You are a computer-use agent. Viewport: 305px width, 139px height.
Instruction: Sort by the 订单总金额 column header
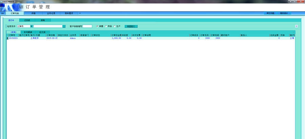(116, 35)
